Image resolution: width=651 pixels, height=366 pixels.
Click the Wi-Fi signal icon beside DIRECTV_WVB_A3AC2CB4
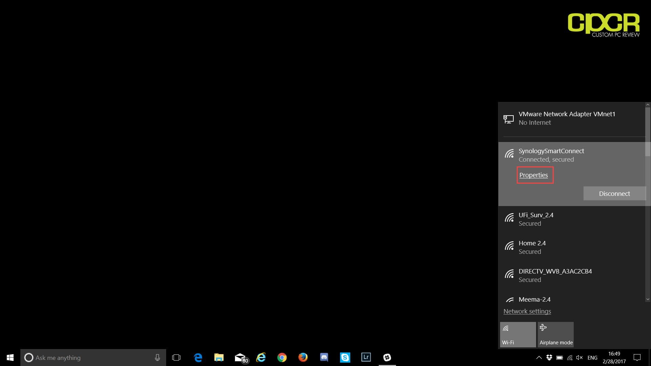(x=509, y=274)
